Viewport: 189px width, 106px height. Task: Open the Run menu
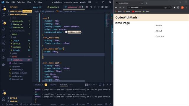pyautogui.click(x=40, y=2)
